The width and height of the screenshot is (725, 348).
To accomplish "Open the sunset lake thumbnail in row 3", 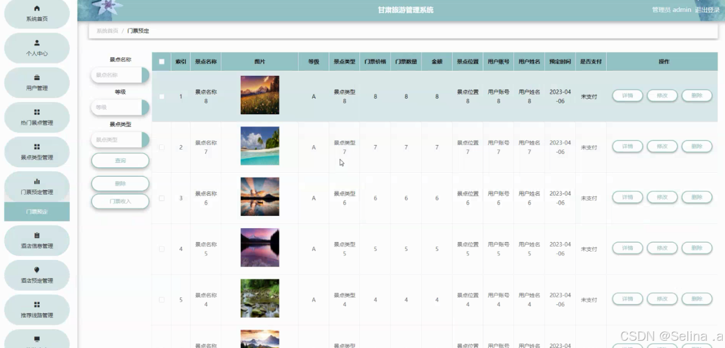I will point(260,197).
